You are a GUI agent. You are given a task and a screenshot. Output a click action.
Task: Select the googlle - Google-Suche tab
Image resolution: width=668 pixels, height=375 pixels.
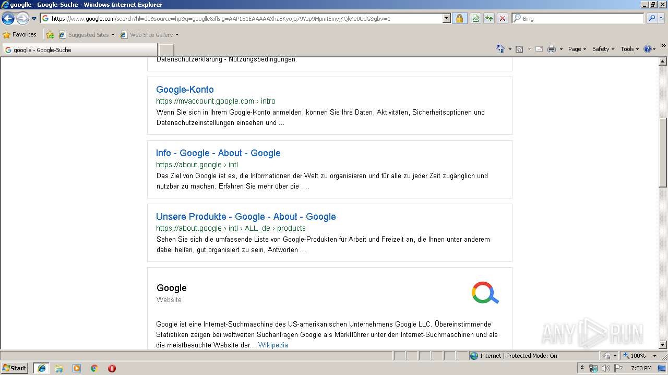[x=80, y=50]
